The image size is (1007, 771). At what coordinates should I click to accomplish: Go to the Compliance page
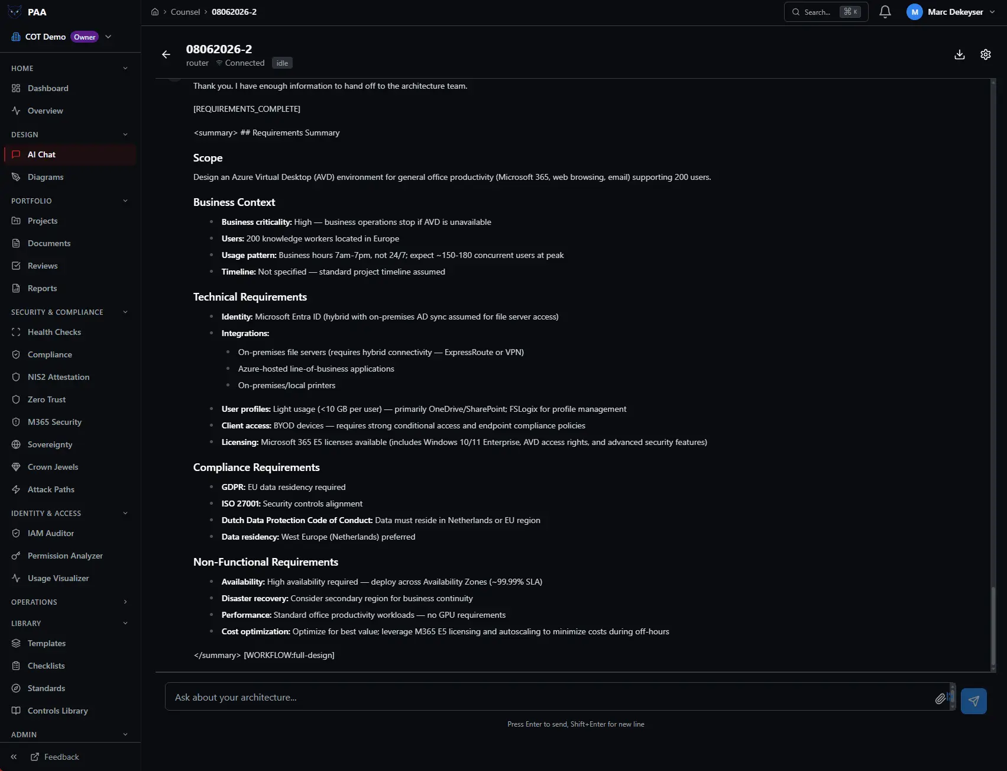click(70, 354)
